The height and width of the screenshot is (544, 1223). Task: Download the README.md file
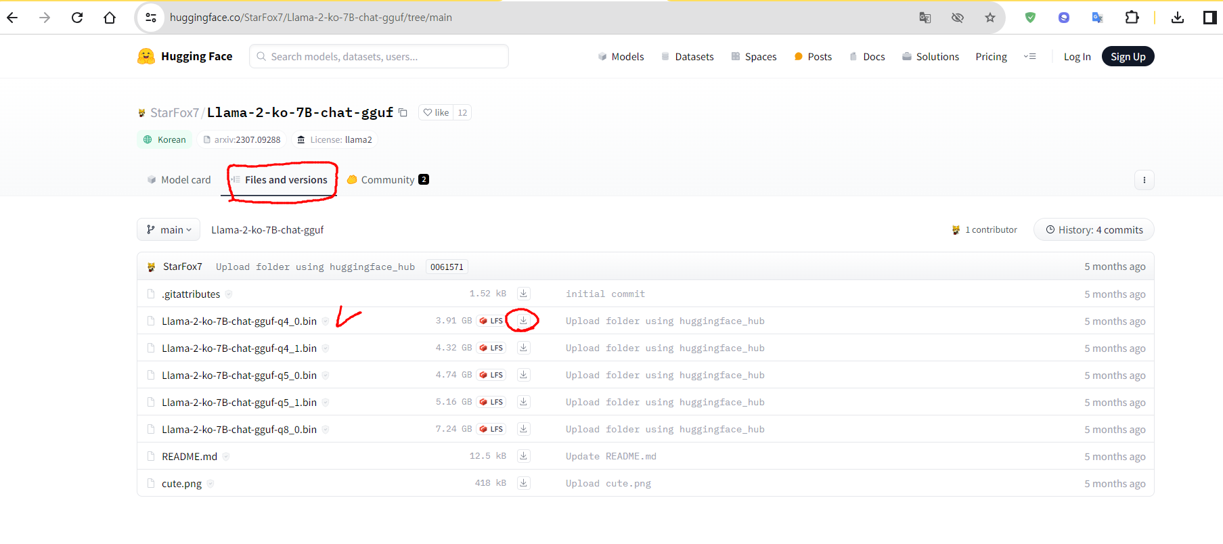(x=523, y=456)
